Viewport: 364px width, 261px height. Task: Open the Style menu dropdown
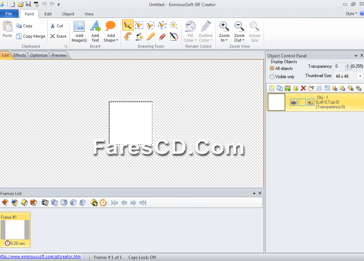point(351,14)
